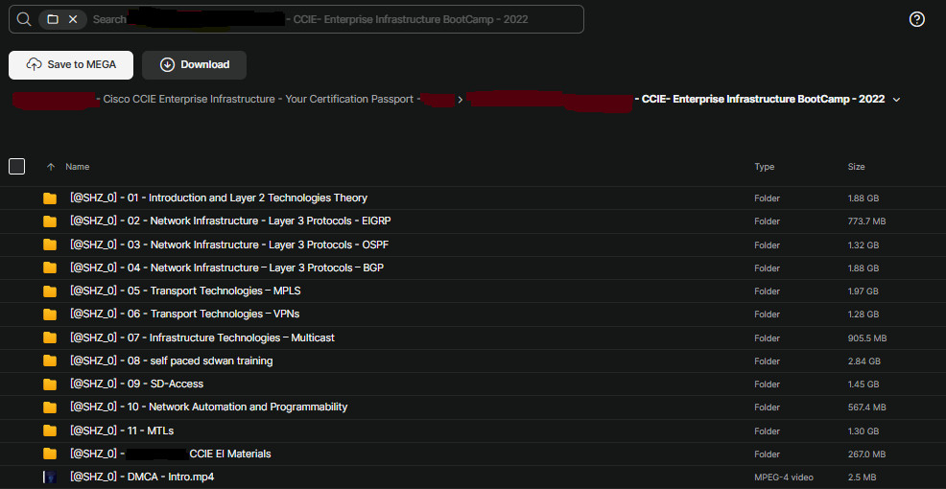Sort by Type column header

tap(764, 167)
